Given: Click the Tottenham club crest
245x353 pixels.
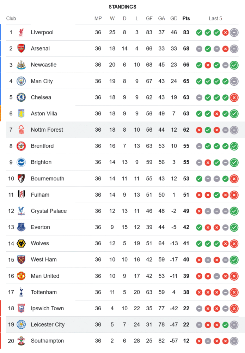Looking at the screenshot, I should click(22, 292).
